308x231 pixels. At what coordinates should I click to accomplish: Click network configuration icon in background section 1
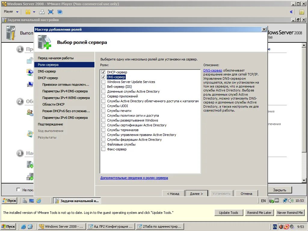pos(30,72)
